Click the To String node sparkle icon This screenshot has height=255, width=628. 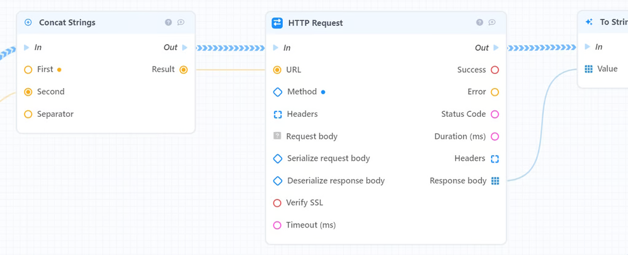click(589, 22)
